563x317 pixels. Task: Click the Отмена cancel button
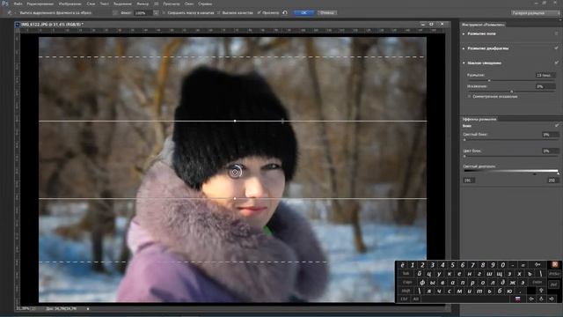pos(326,13)
